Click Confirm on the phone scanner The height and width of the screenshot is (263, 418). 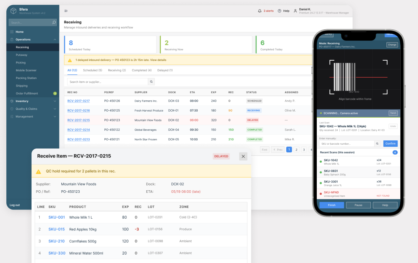pyautogui.click(x=390, y=144)
